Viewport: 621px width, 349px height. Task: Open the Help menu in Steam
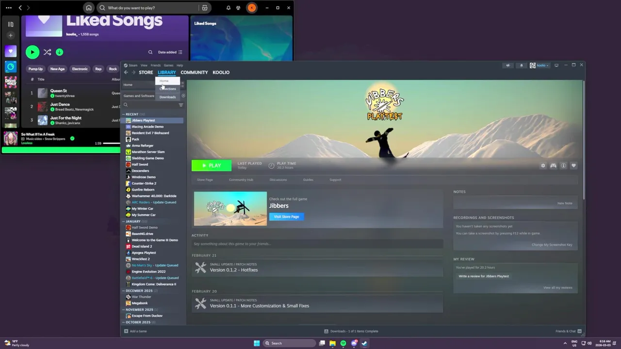point(180,65)
